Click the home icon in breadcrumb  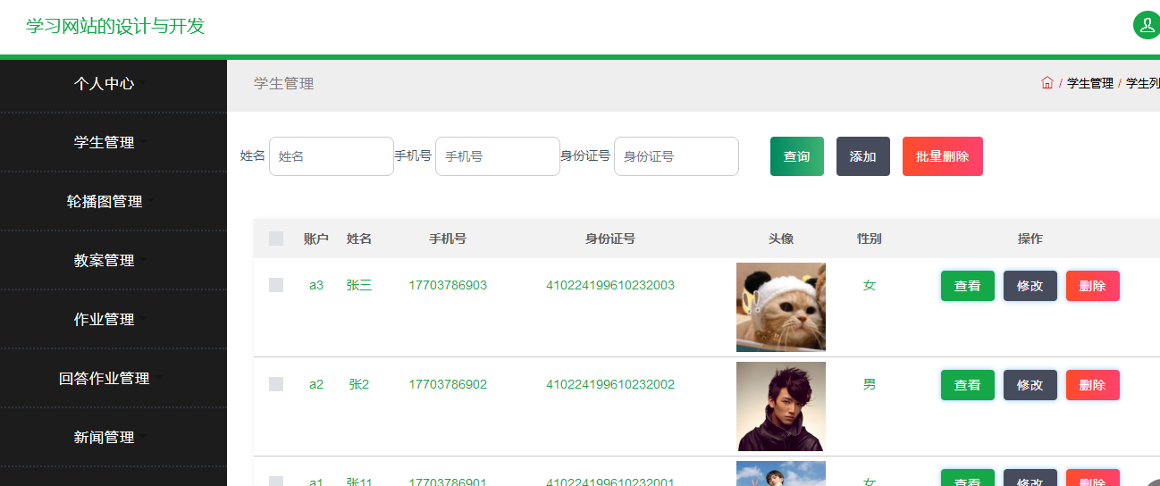(x=1047, y=83)
